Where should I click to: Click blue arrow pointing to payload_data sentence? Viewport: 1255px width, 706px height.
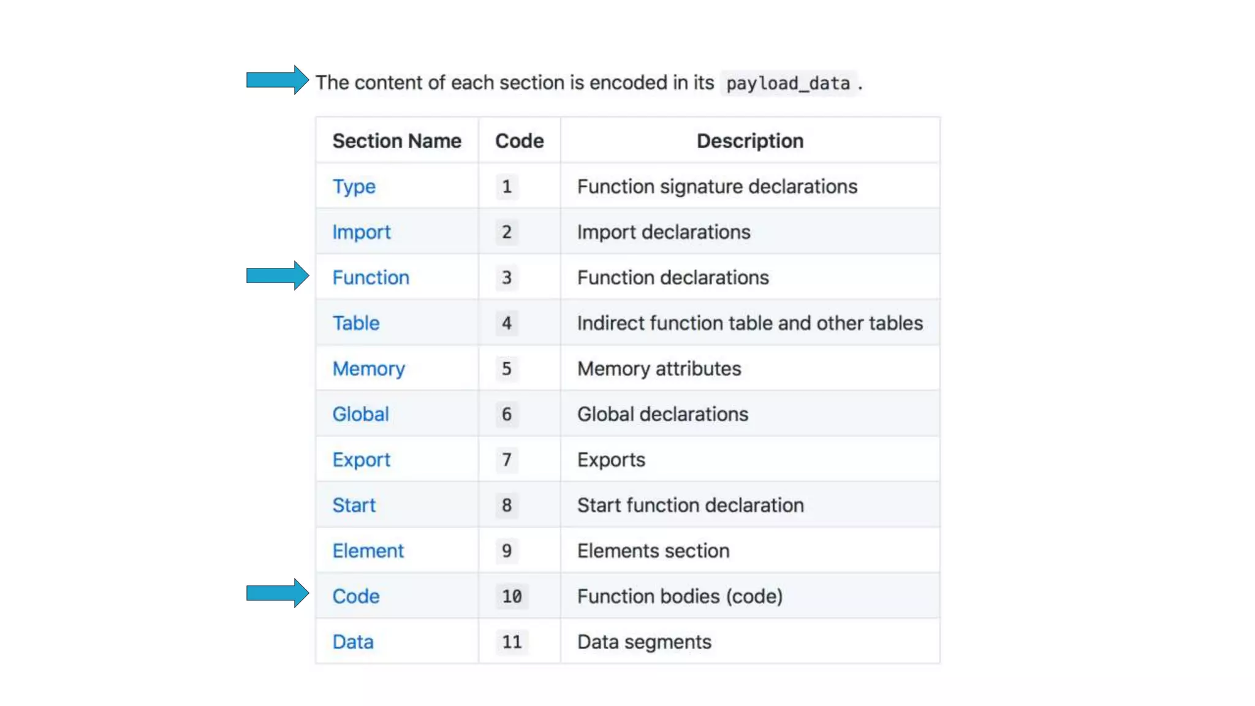coord(277,80)
